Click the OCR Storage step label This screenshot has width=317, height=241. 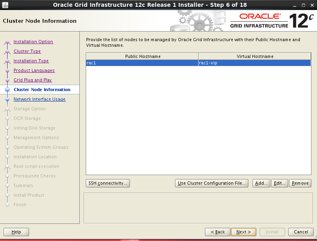pos(27,118)
